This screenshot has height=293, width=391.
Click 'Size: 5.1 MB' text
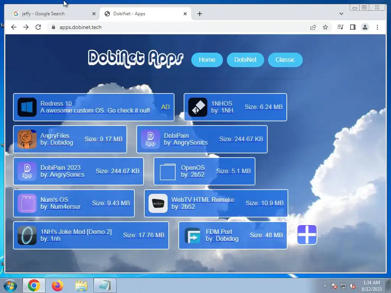click(233, 171)
